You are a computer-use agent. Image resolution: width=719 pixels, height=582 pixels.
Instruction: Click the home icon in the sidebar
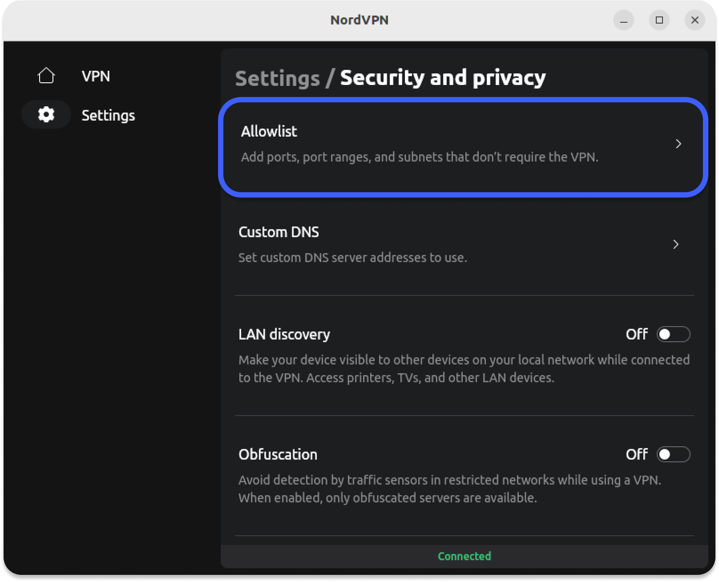point(46,76)
